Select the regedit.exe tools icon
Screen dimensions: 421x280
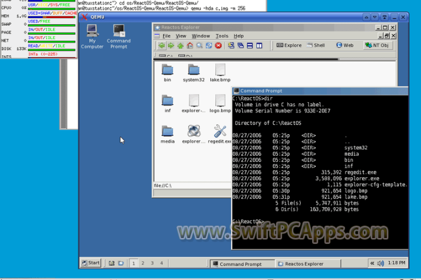[x=220, y=135]
